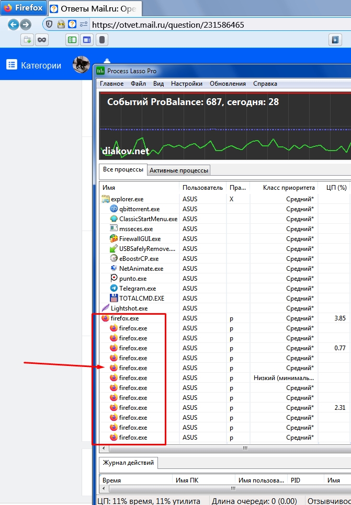Click the Низкий (минималь... priority cell

tap(284, 378)
